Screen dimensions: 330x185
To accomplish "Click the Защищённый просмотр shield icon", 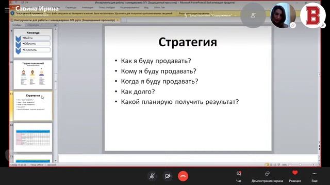I will [x=12, y=13].
